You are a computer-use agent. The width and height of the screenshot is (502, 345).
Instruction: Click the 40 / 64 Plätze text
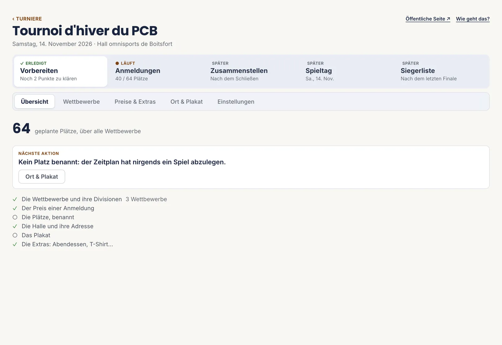131,79
